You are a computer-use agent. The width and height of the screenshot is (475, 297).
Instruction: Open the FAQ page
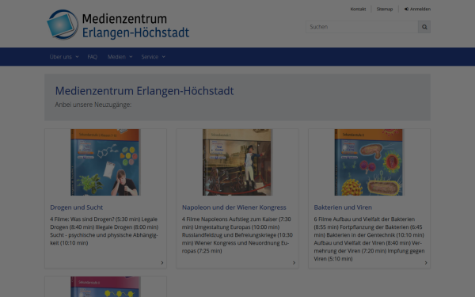tap(93, 57)
